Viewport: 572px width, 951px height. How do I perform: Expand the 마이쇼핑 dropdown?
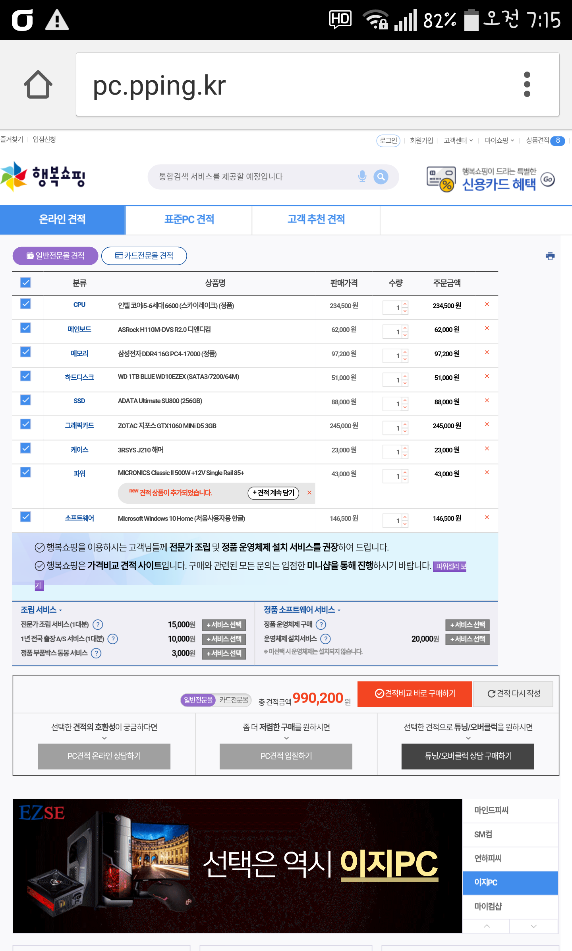click(x=499, y=140)
